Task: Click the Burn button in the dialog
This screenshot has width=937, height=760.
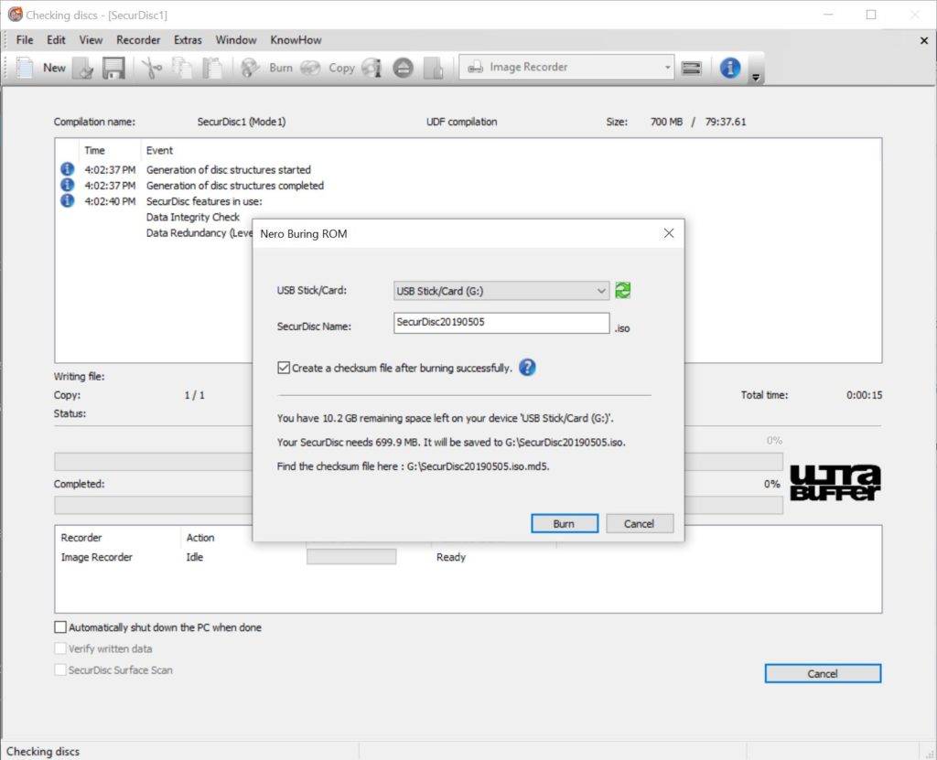Action: click(x=564, y=523)
